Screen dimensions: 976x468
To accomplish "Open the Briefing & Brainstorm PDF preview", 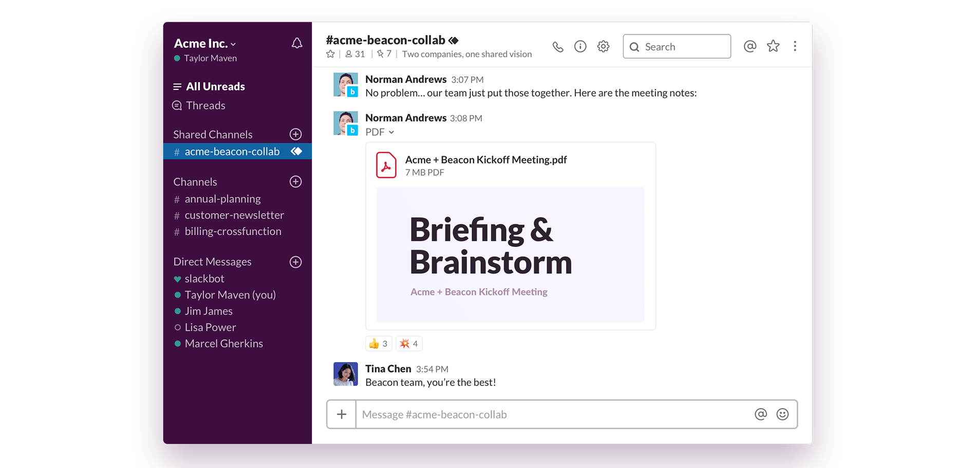I will coord(511,255).
